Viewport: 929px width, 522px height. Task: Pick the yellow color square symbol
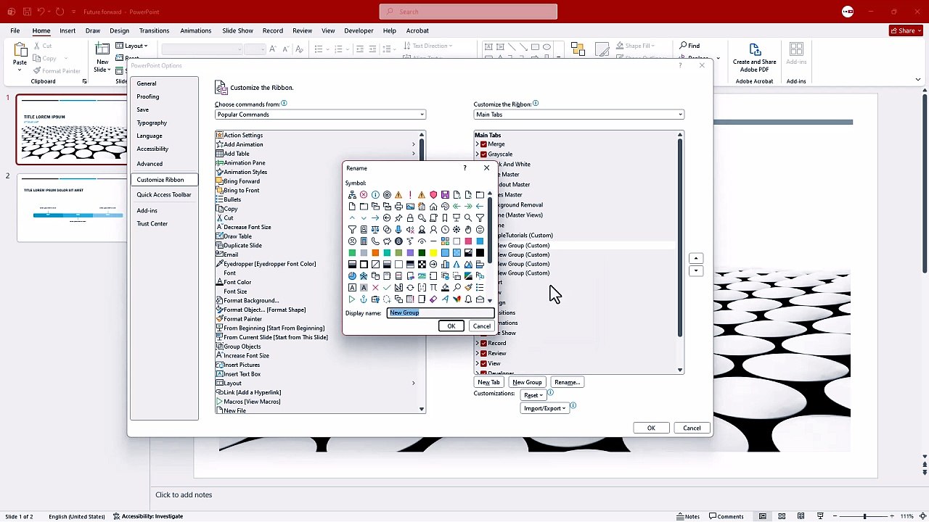(433, 253)
